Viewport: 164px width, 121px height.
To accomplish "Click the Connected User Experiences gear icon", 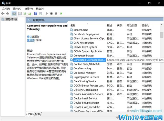I will pyautogui.click(x=71, y=60).
